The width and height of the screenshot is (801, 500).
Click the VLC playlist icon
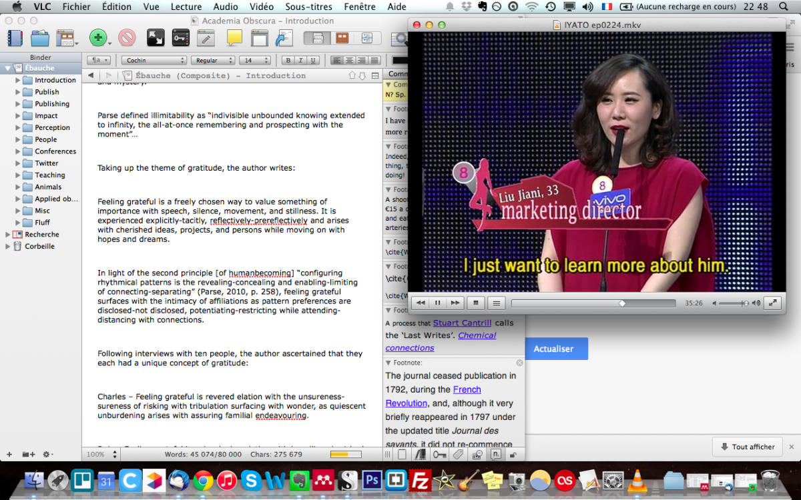[x=495, y=303]
